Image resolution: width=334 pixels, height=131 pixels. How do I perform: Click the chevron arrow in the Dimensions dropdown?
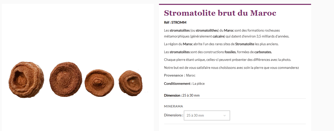[x=224, y=116]
